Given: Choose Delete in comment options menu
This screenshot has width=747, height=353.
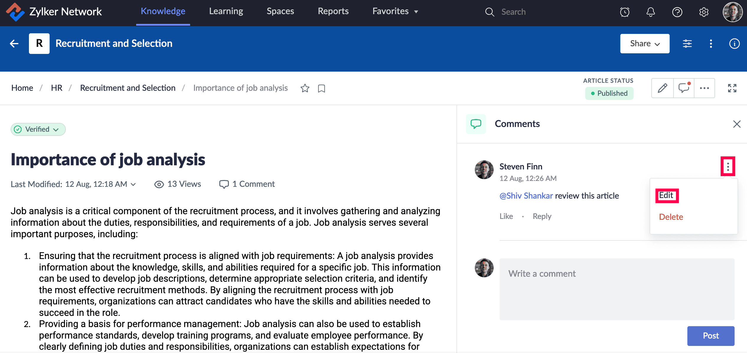Looking at the screenshot, I should click(671, 217).
